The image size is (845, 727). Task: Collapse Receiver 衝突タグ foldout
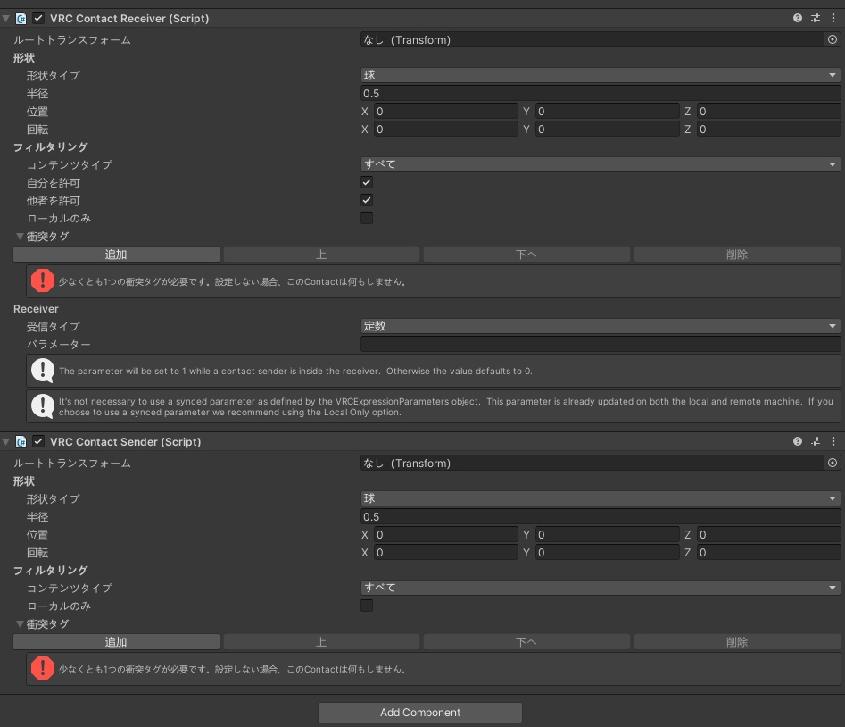(x=20, y=236)
